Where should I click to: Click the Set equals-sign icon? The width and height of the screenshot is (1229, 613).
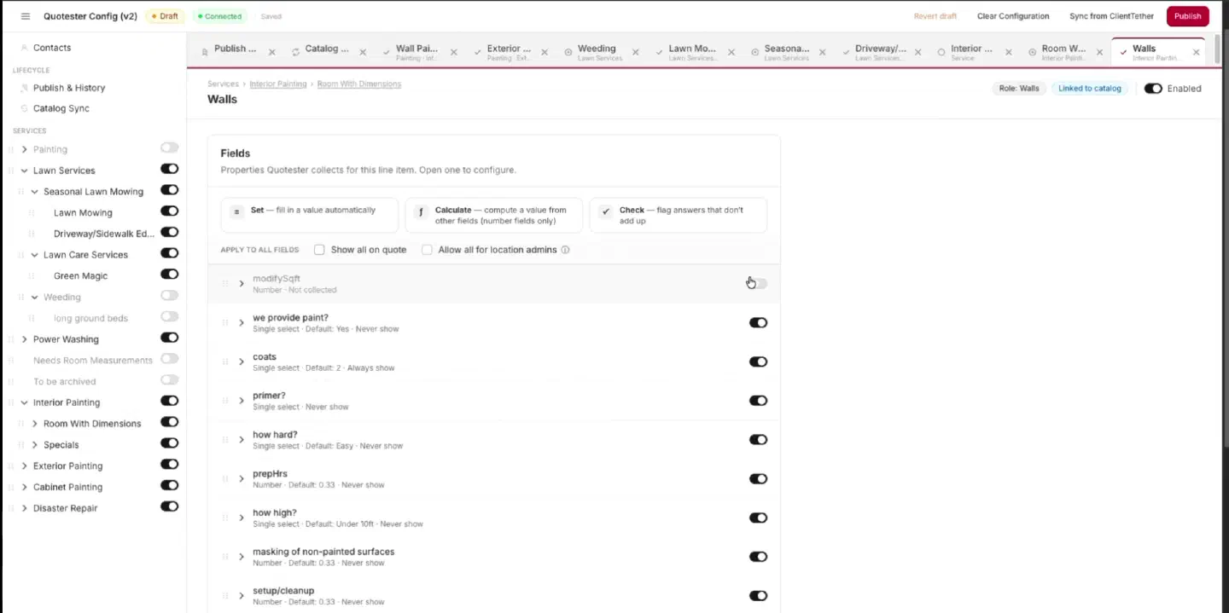(x=236, y=211)
